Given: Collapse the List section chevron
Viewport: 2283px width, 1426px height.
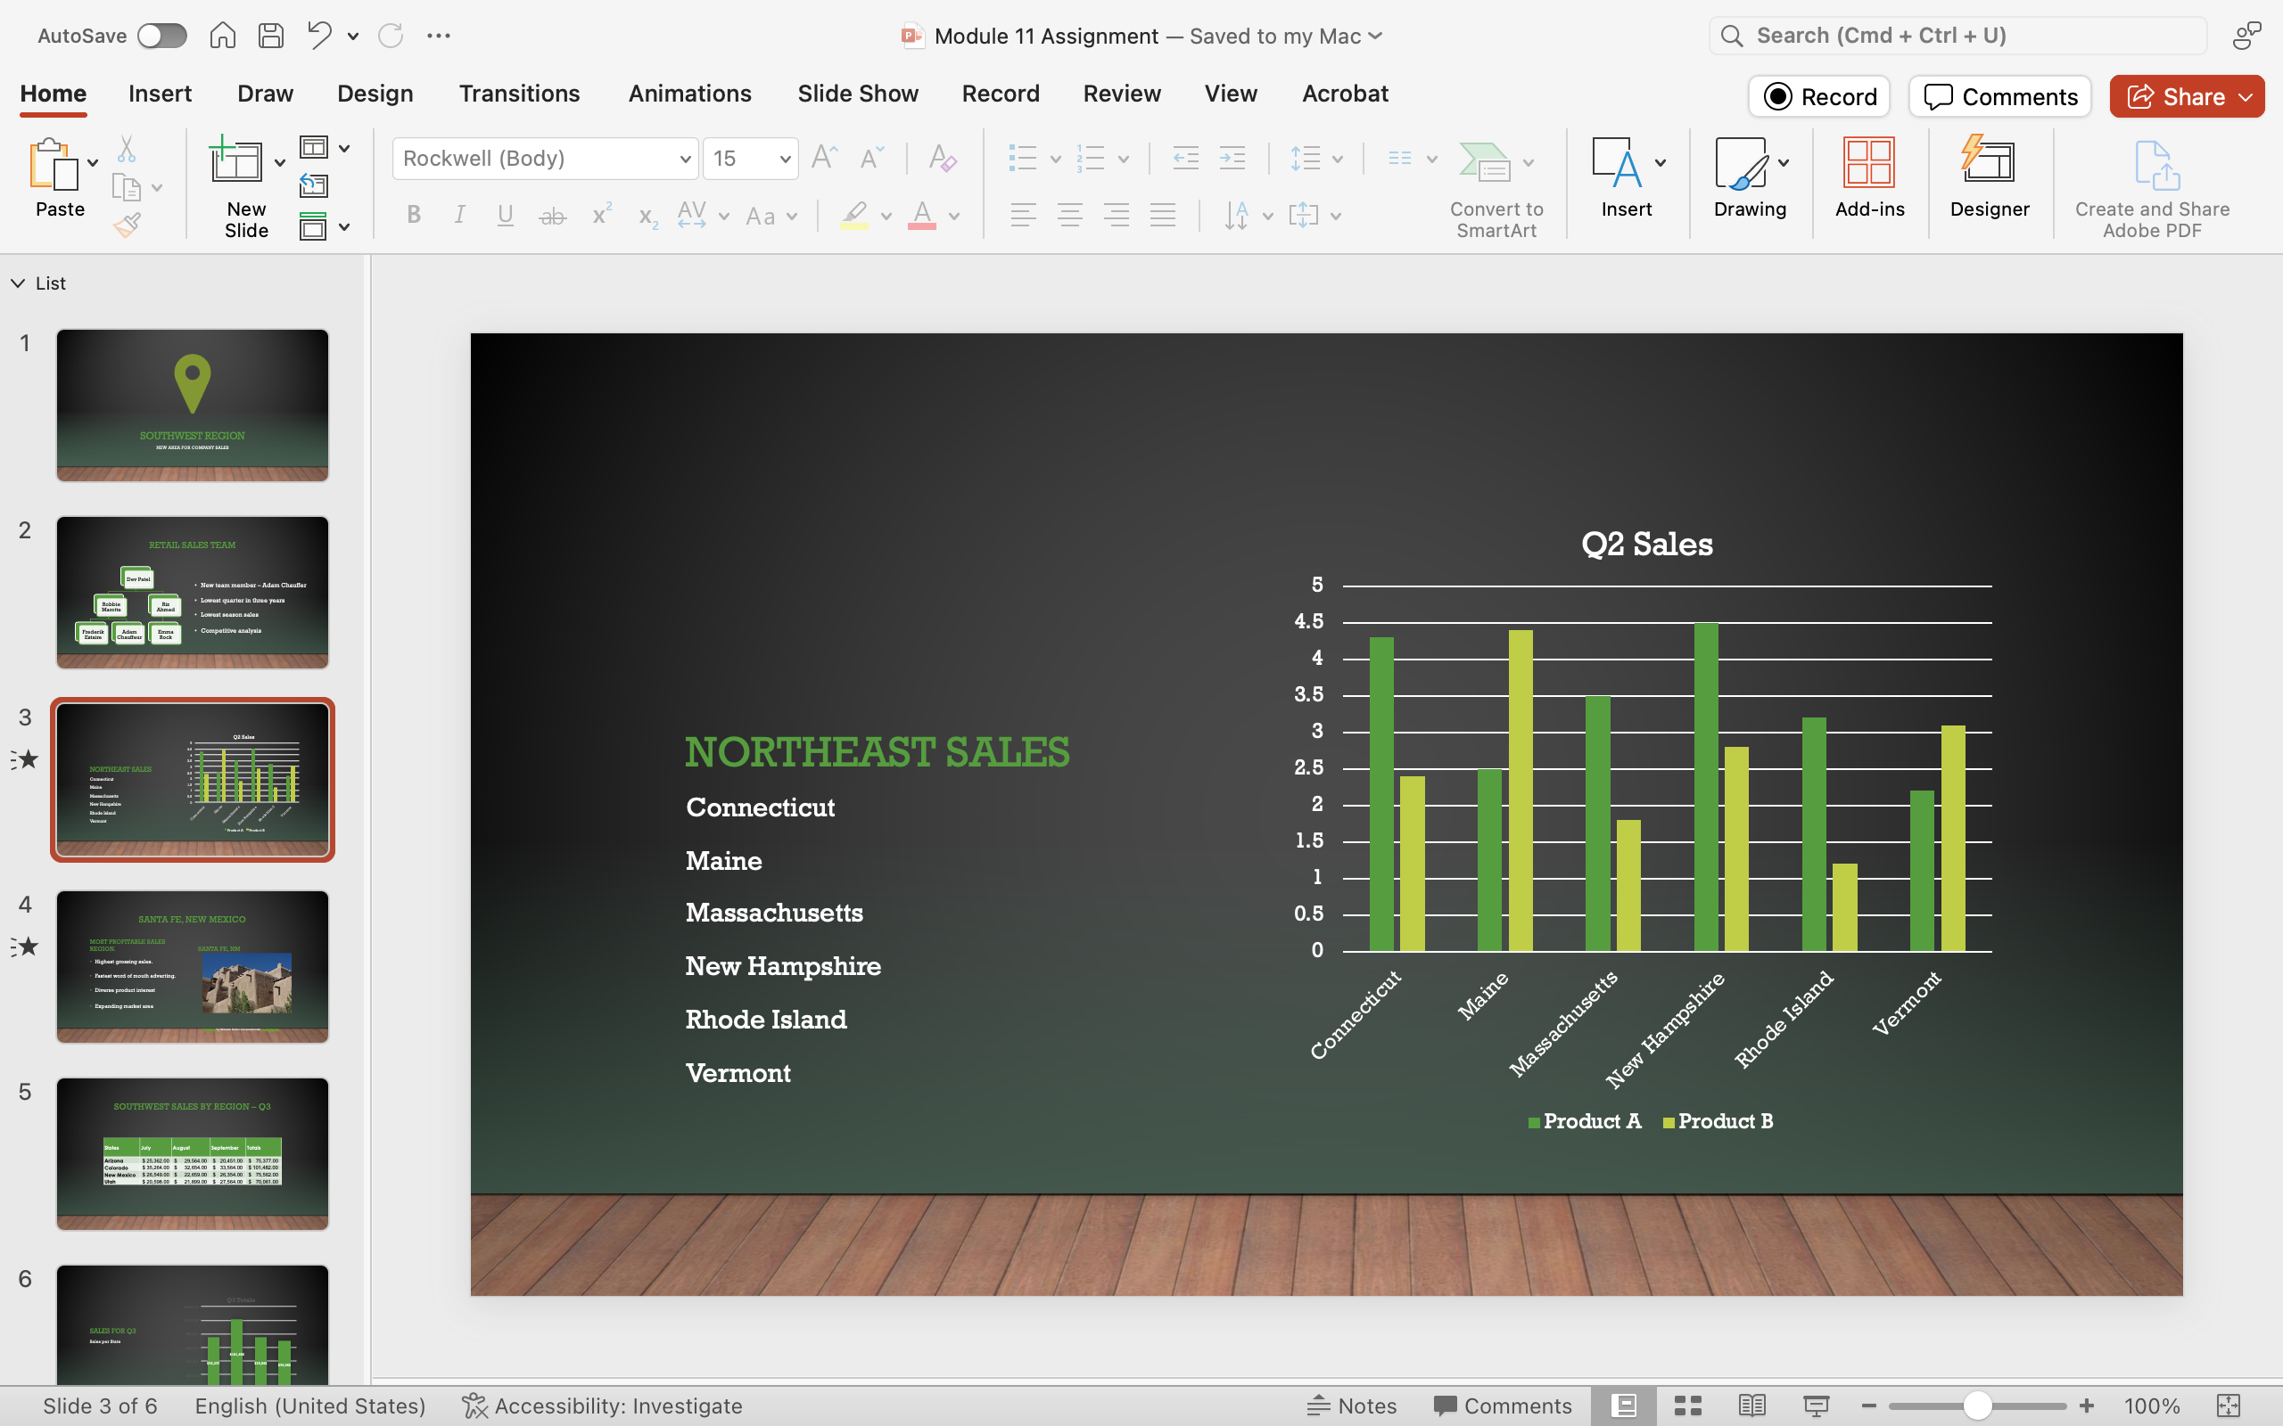Looking at the screenshot, I should tap(18, 283).
